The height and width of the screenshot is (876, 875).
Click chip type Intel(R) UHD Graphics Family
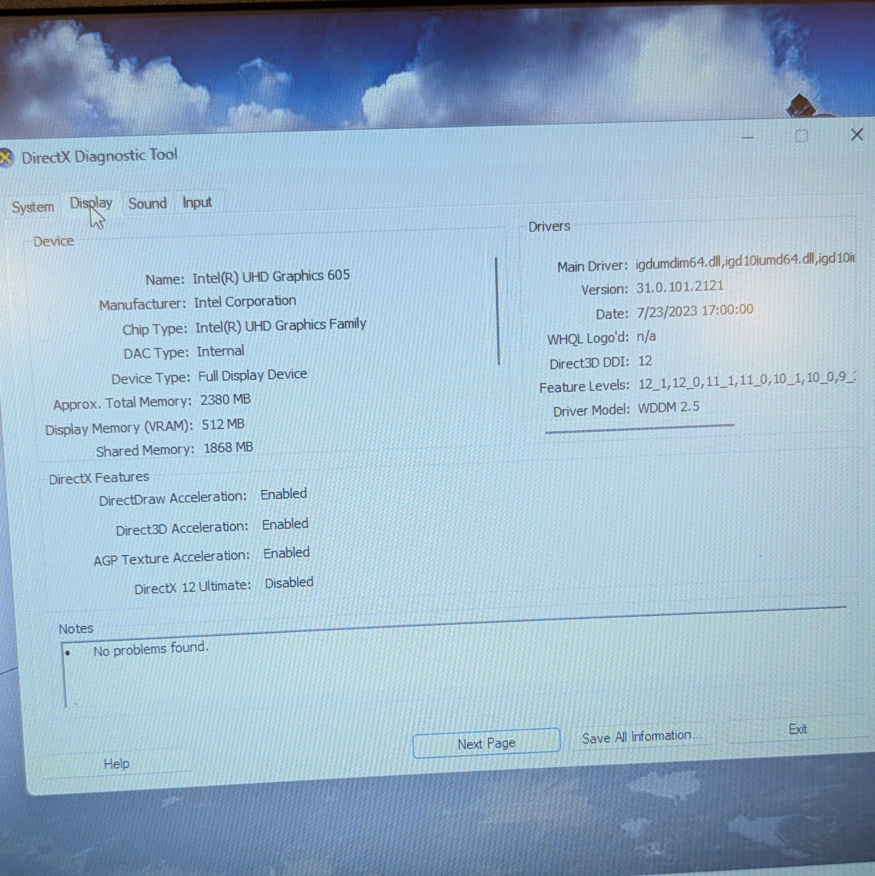281,326
